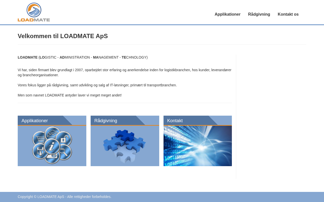Click the heading Velkommen til LOADMATE ApS

[63, 36]
